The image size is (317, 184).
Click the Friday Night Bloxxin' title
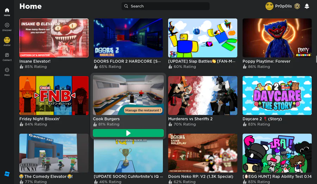39,119
